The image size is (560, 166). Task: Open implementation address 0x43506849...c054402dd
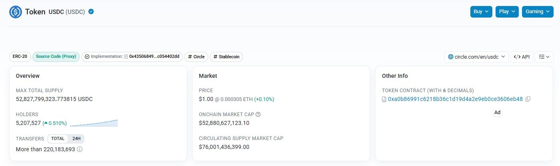point(154,57)
